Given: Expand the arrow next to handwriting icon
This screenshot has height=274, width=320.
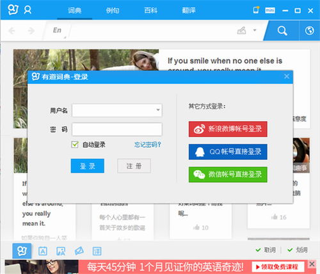Looking at the screenshot, I should click(x=255, y=30).
